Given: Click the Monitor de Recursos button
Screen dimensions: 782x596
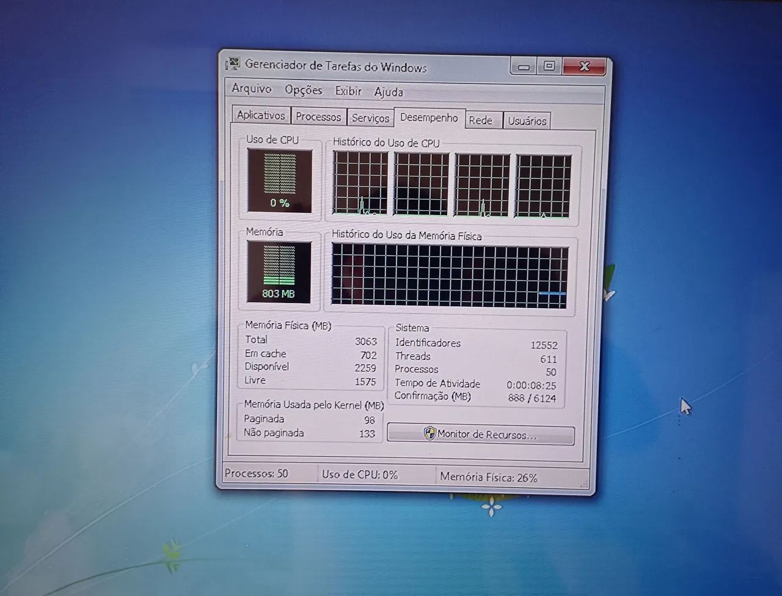Looking at the screenshot, I should point(481,435).
